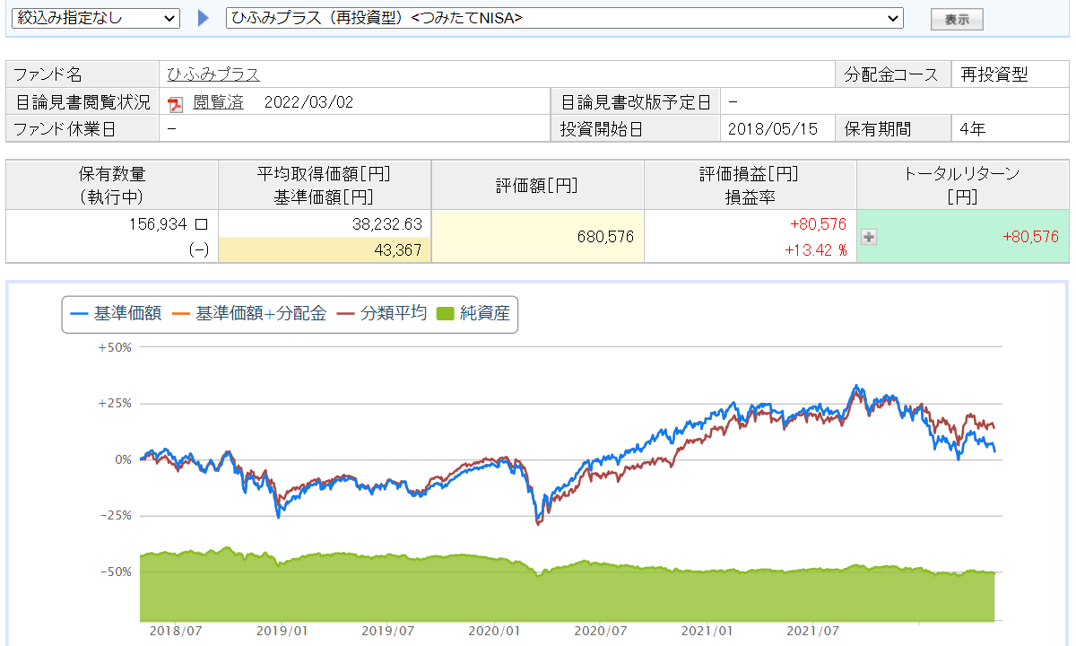Click the 2019/01 x-axis label on chart
This screenshot has width=1076, height=646.
point(284,632)
